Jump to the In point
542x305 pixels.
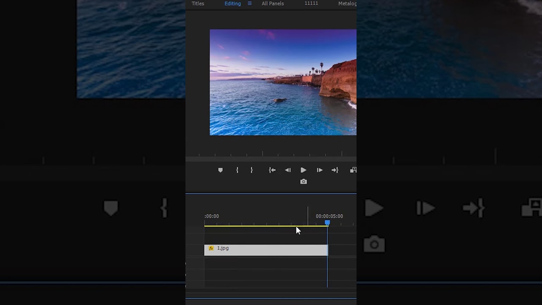[272, 170]
